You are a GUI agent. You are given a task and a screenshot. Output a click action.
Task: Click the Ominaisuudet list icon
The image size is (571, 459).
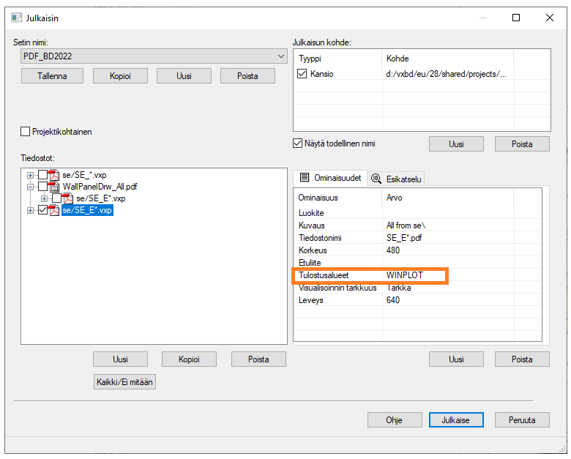pos(305,178)
